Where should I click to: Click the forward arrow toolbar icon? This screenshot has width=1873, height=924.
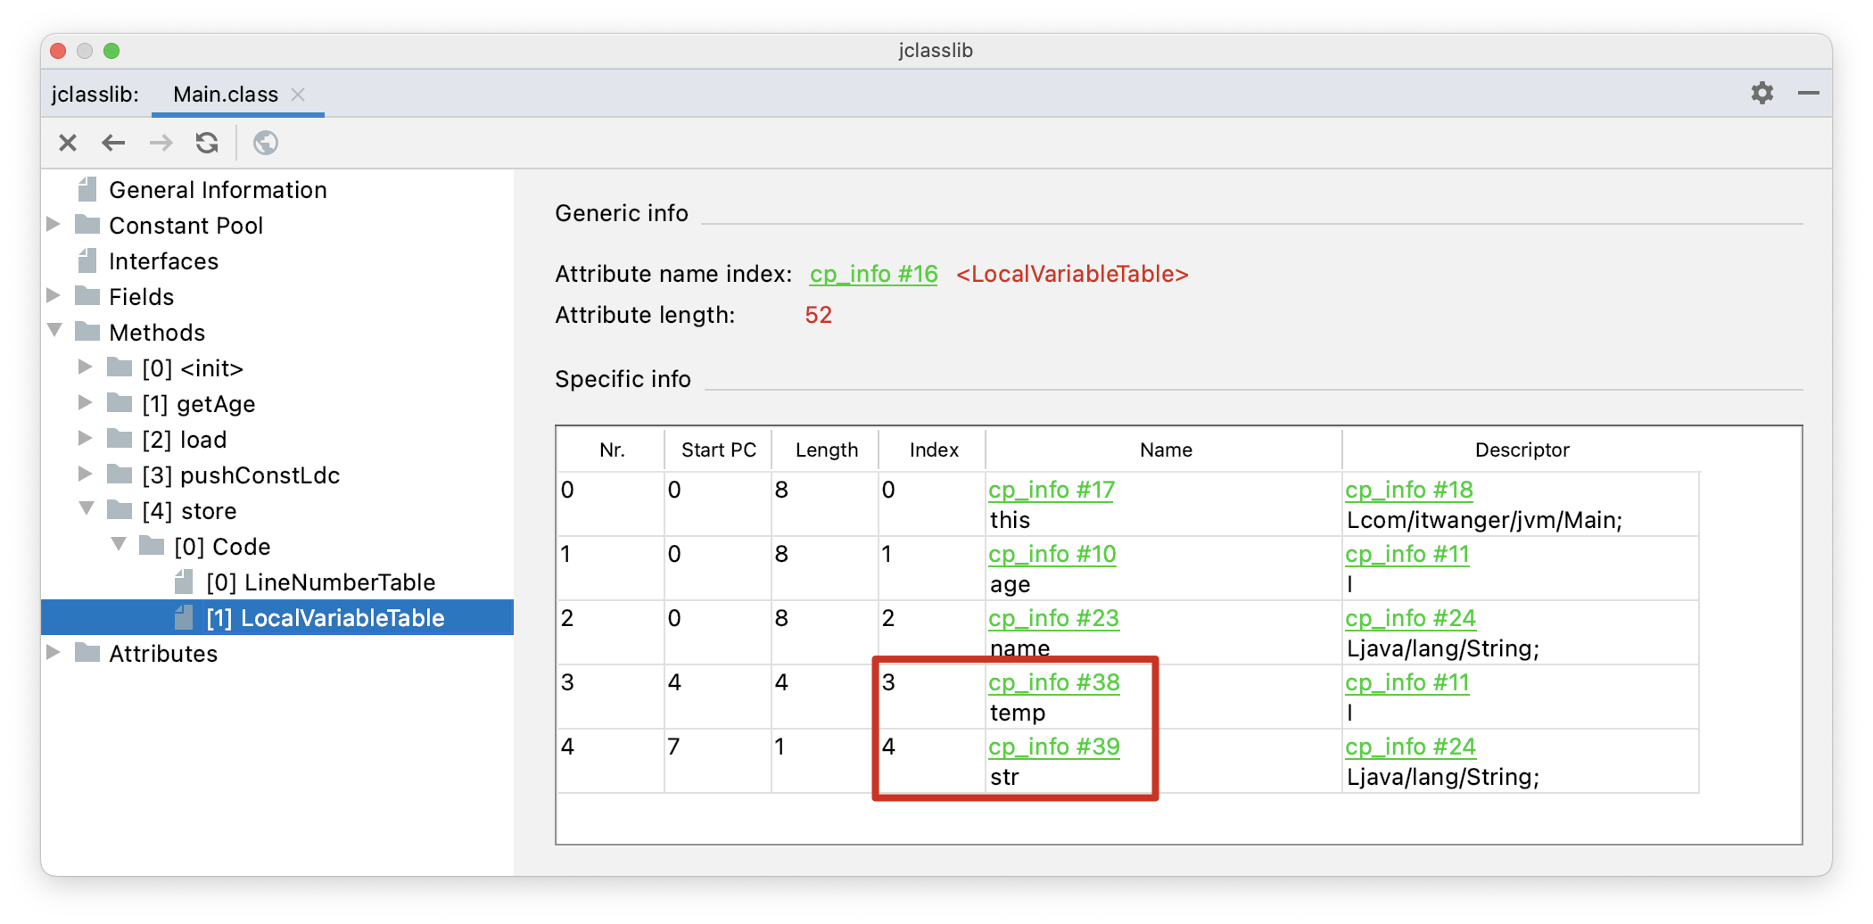pyautogui.click(x=161, y=143)
